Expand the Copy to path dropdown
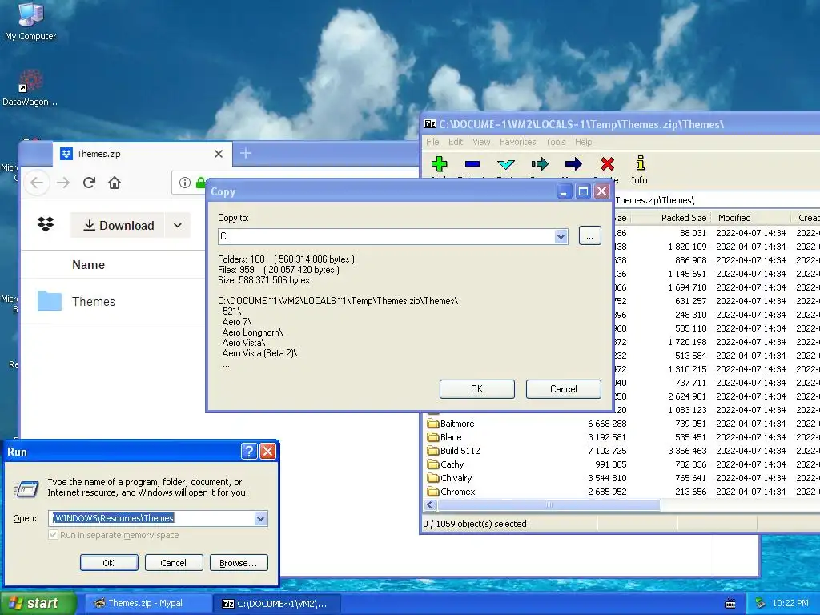This screenshot has width=820, height=615. point(561,236)
